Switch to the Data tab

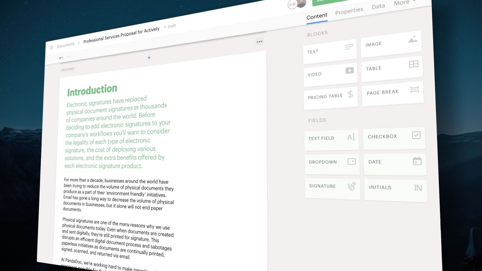(x=378, y=6)
